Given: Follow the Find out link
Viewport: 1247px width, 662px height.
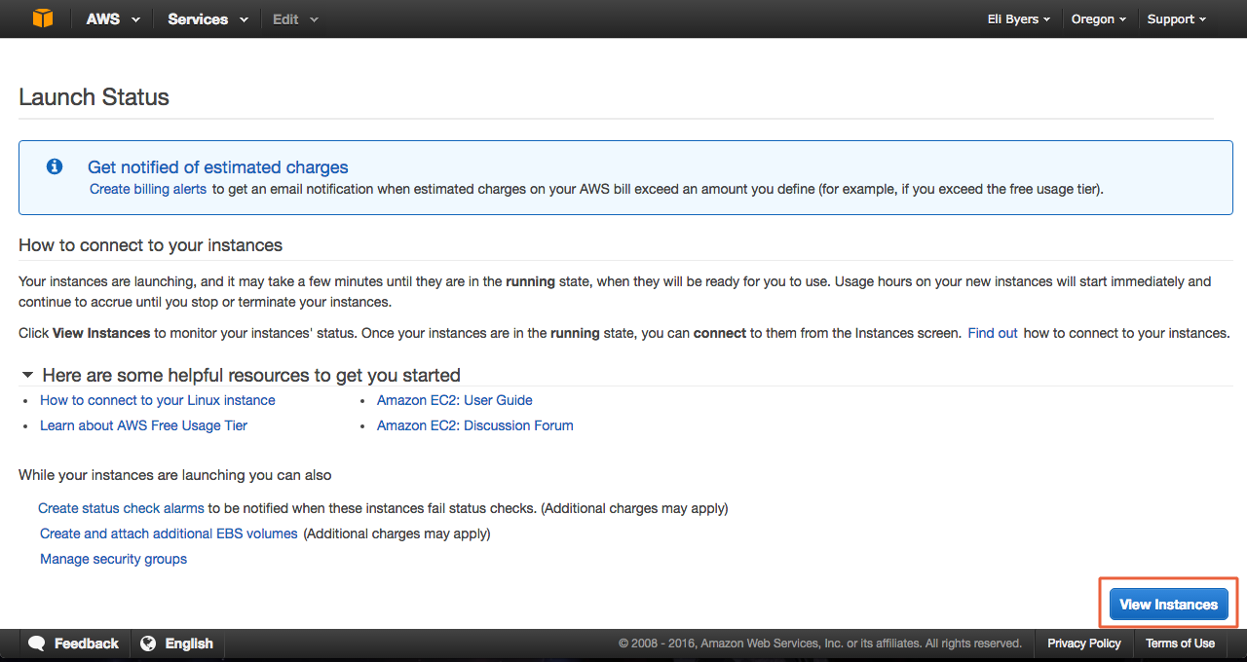Looking at the screenshot, I should click(x=993, y=333).
